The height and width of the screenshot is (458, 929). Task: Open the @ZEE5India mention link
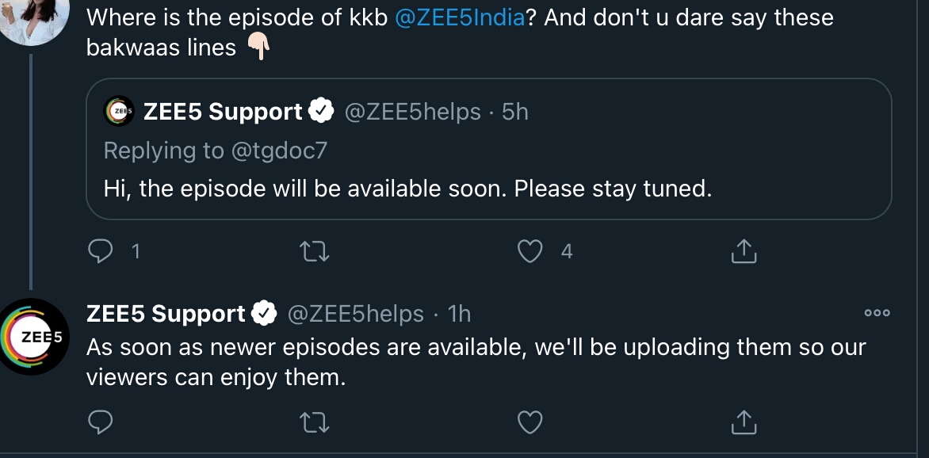(460, 17)
